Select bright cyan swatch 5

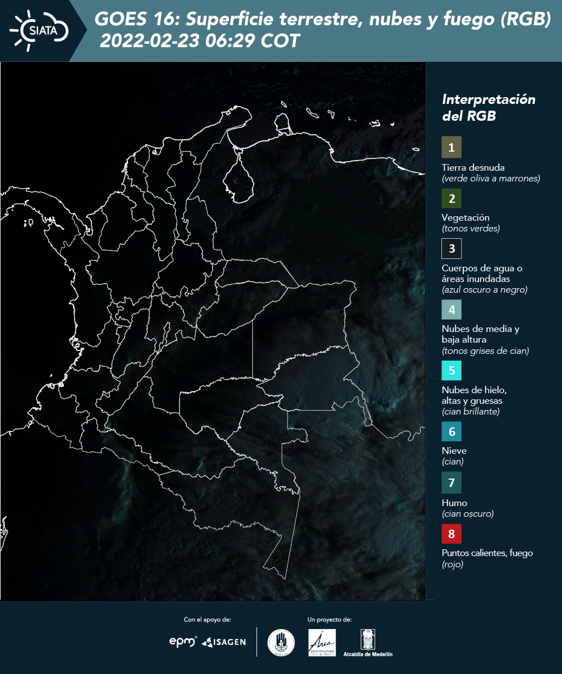[452, 370]
